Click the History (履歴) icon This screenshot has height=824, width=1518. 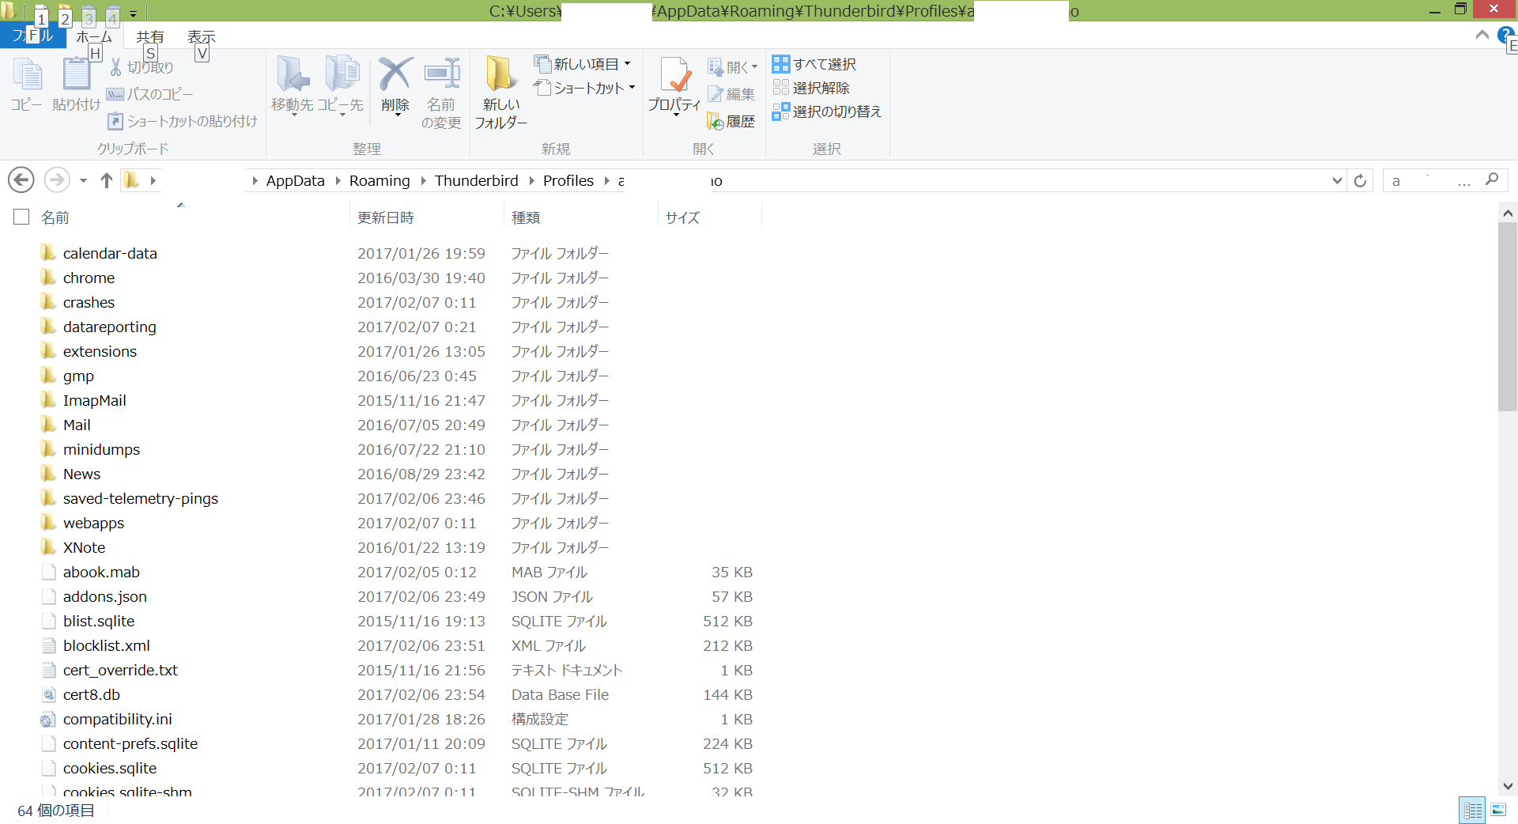click(732, 121)
